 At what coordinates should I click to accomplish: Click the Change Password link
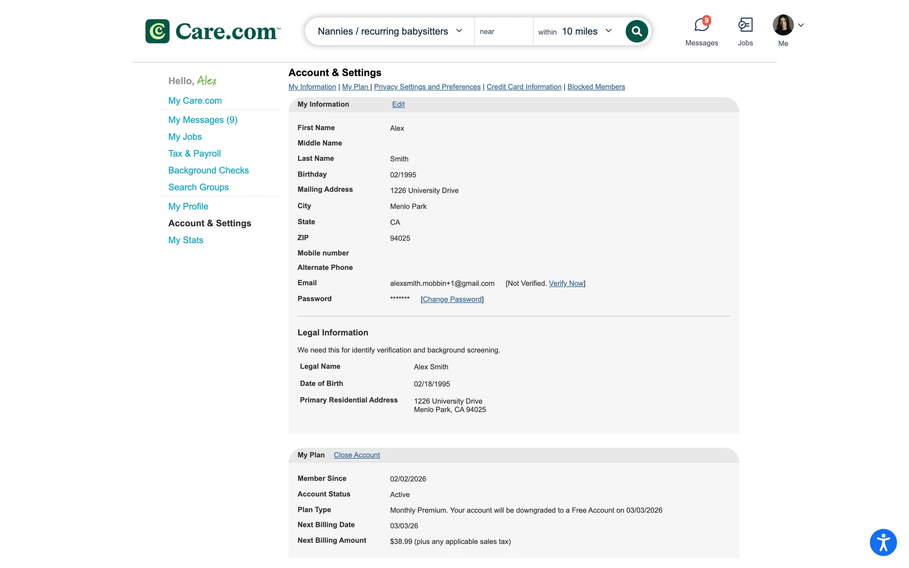point(452,299)
